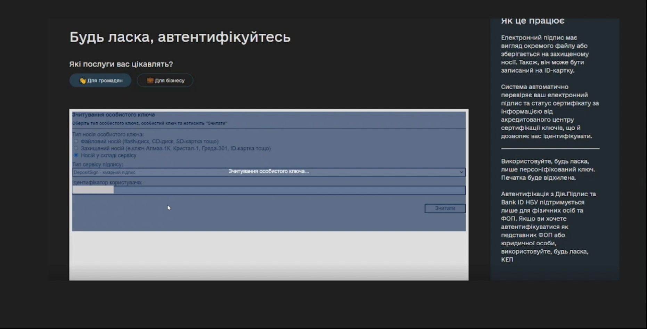Select the Файловий носій radio button
The image size is (647, 329).
pyautogui.click(x=76, y=141)
